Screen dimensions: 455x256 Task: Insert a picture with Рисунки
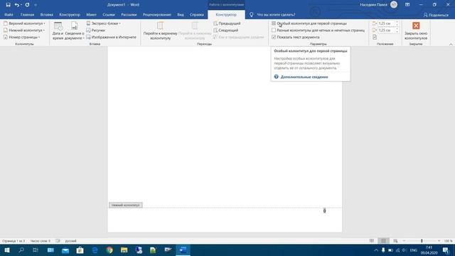pyautogui.click(x=96, y=30)
